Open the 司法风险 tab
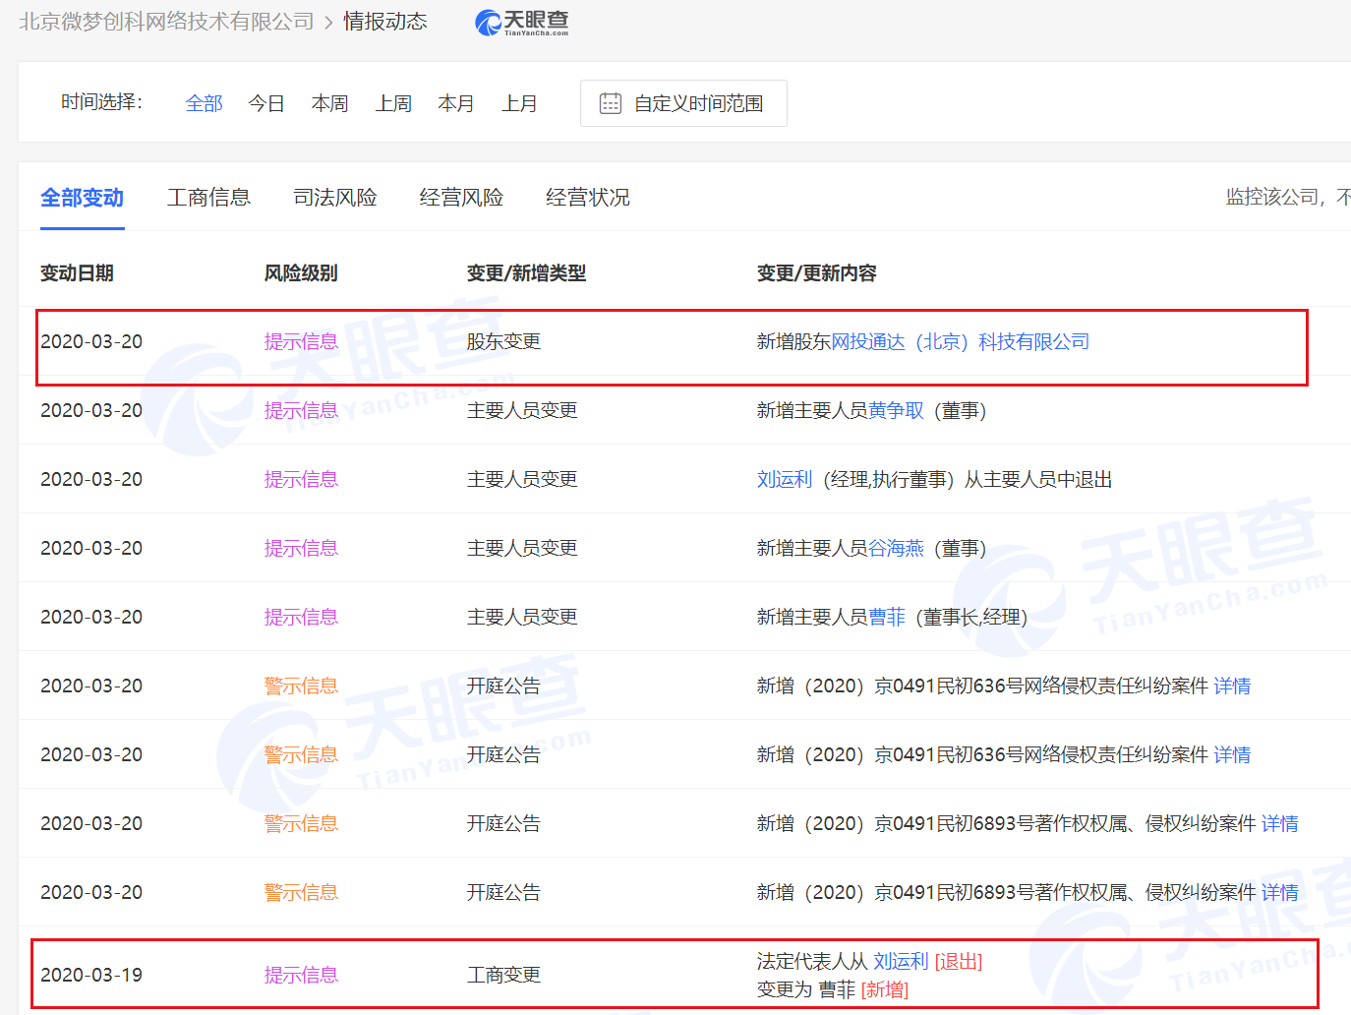Screen dimensions: 1351x1015 pyautogui.click(x=335, y=198)
